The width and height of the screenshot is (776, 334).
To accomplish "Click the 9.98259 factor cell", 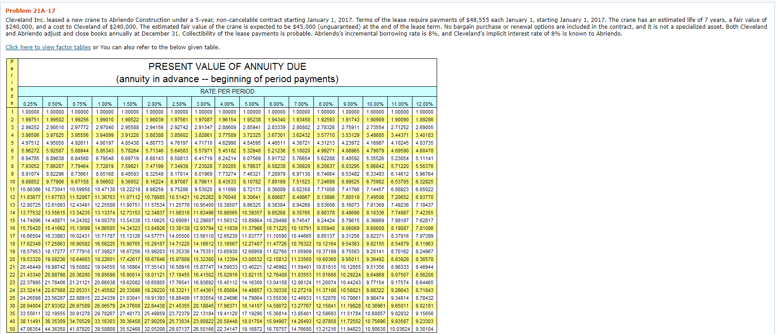I will click(x=155, y=189).
